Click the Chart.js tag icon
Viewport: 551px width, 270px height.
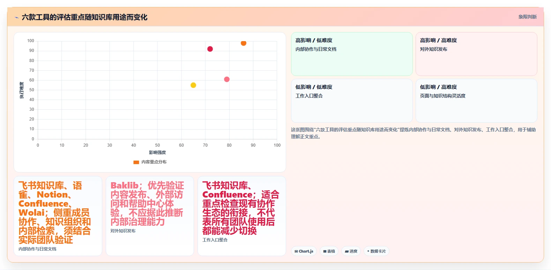tap(296, 251)
